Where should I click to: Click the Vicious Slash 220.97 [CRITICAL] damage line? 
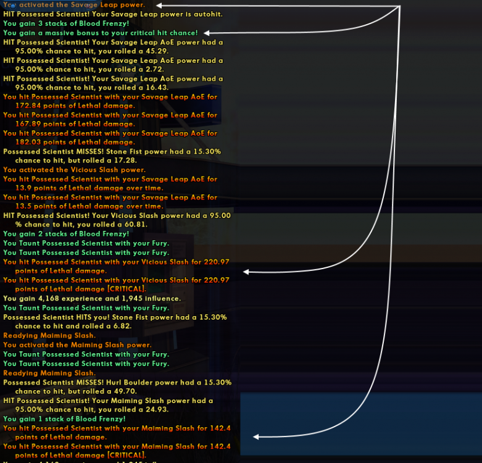tap(116, 284)
